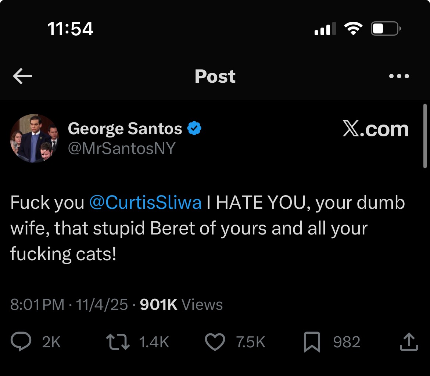
Task: Tap the repost arrows icon
Action: pyautogui.click(x=118, y=342)
